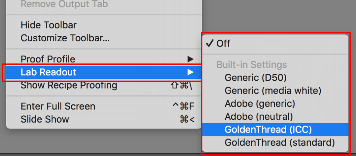Select GoldenThread (standard) option

point(280,142)
